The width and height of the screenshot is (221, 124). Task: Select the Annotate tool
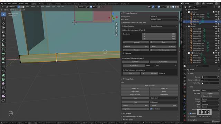pos(3,41)
